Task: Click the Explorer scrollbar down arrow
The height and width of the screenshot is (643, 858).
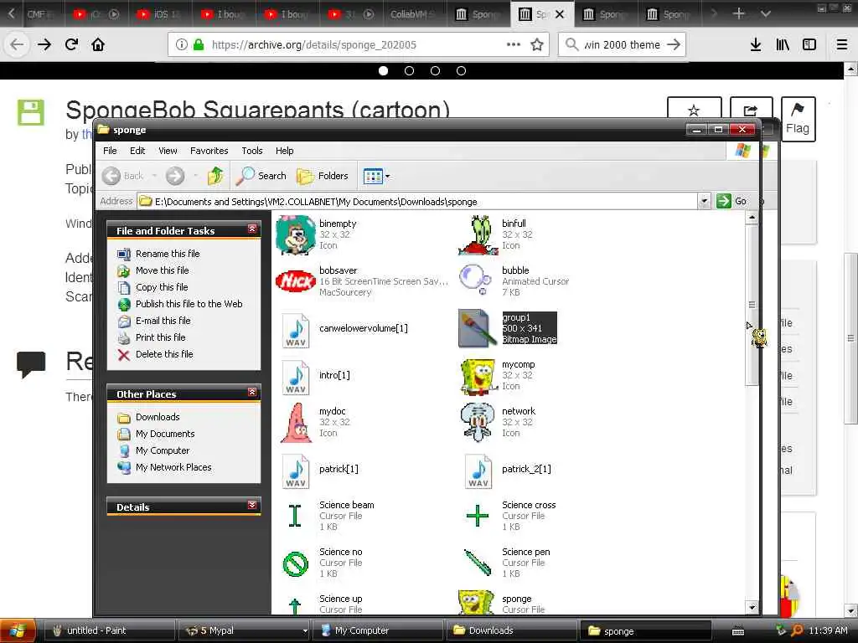Action: [x=752, y=607]
